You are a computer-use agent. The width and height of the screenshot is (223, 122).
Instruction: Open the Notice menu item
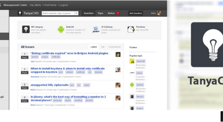click(111, 13)
